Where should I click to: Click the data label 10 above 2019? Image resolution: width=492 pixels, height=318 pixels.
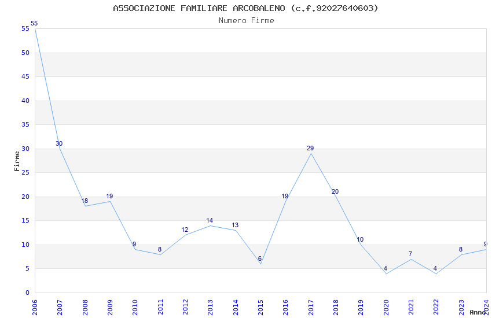360,239
